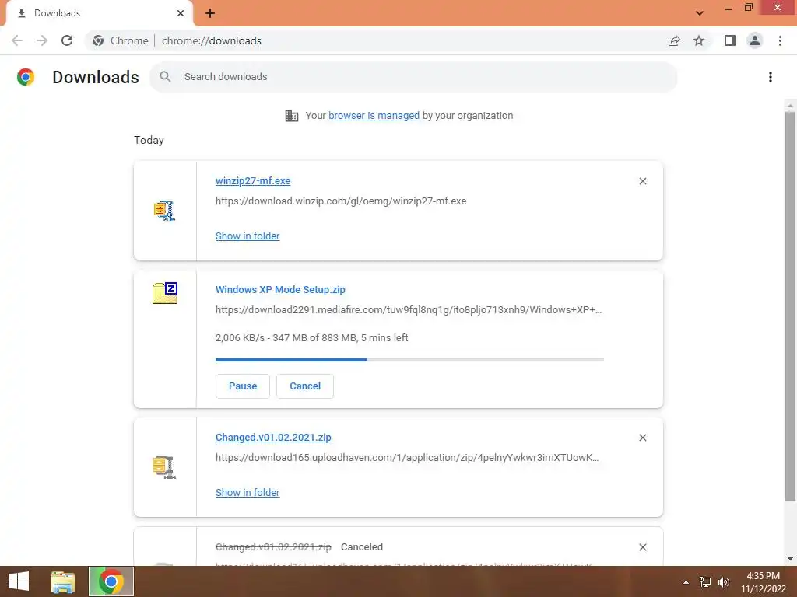Click the Search downloads field

(413, 77)
